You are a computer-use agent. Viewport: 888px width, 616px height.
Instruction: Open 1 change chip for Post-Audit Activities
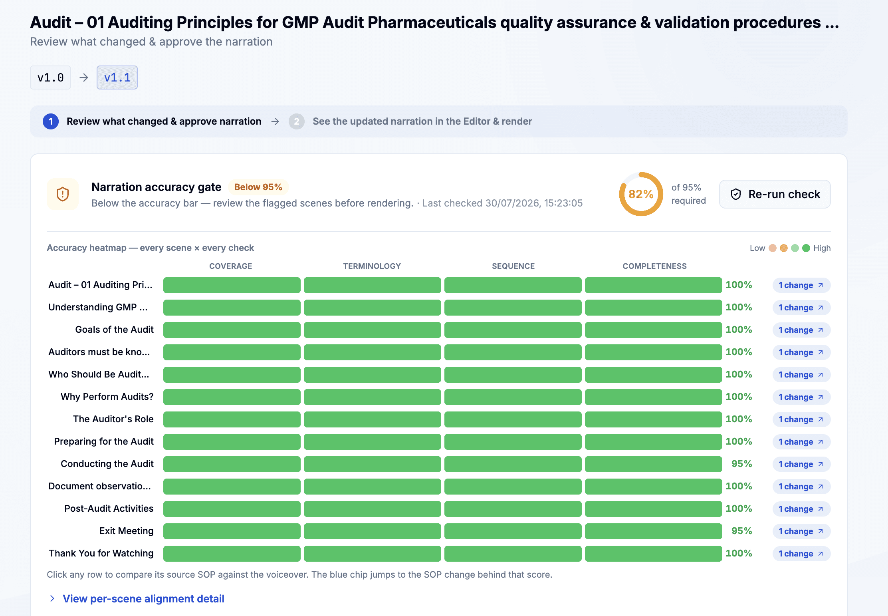(x=801, y=509)
